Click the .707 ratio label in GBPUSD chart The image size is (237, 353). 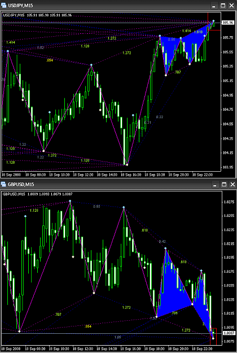(x=58, y=314)
